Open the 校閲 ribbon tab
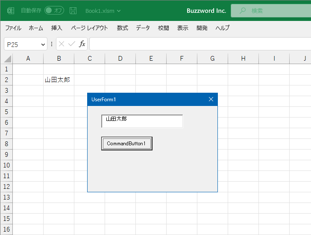311x235 pixels. click(x=164, y=28)
